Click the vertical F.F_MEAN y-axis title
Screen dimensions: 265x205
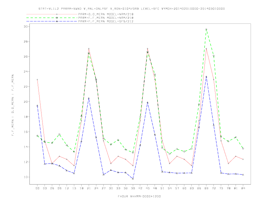13,105
